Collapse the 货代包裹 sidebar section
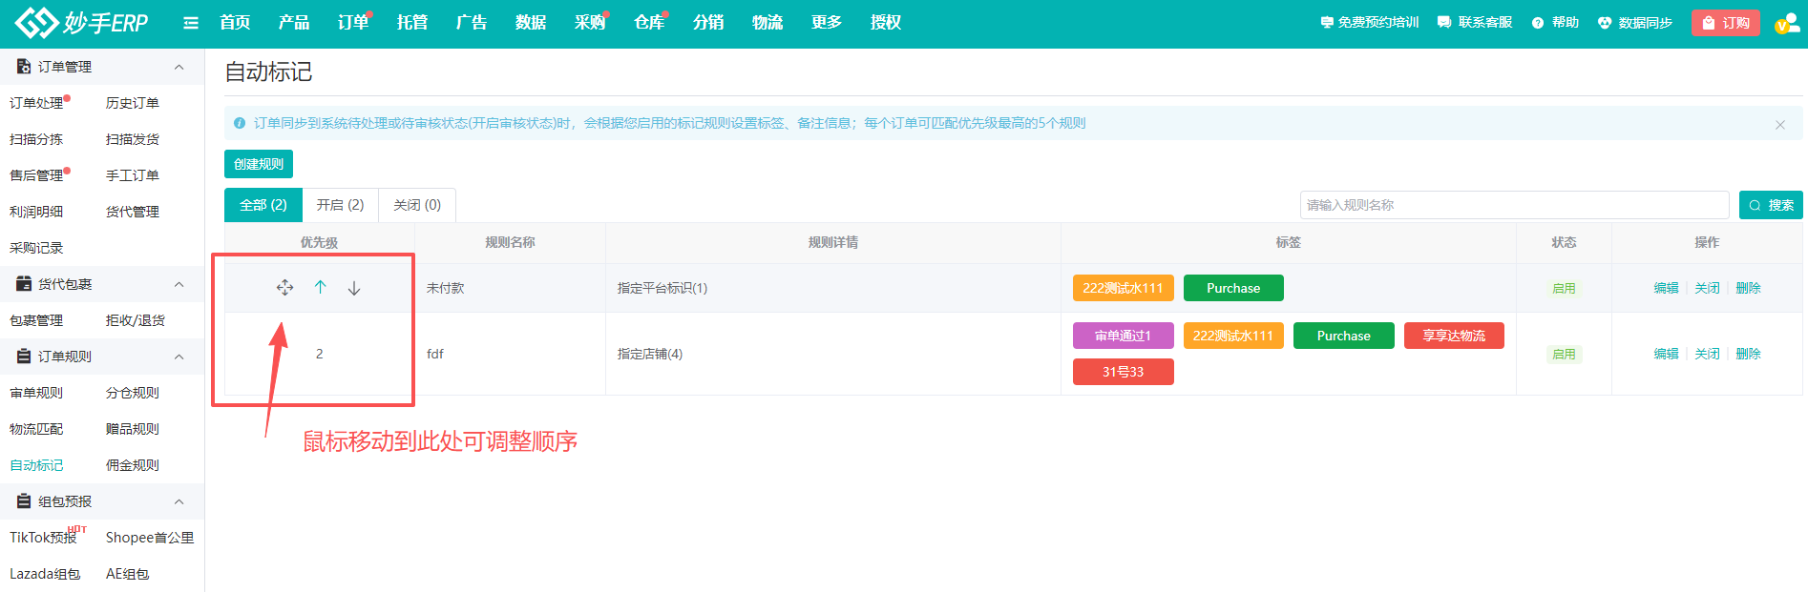 (x=179, y=284)
